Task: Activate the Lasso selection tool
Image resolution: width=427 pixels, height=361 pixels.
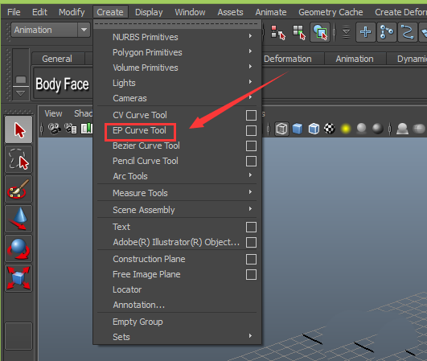Action: pos(18,159)
